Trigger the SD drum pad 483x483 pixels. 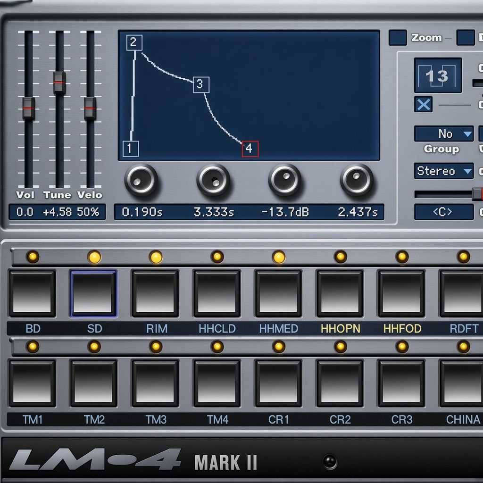[94, 293]
